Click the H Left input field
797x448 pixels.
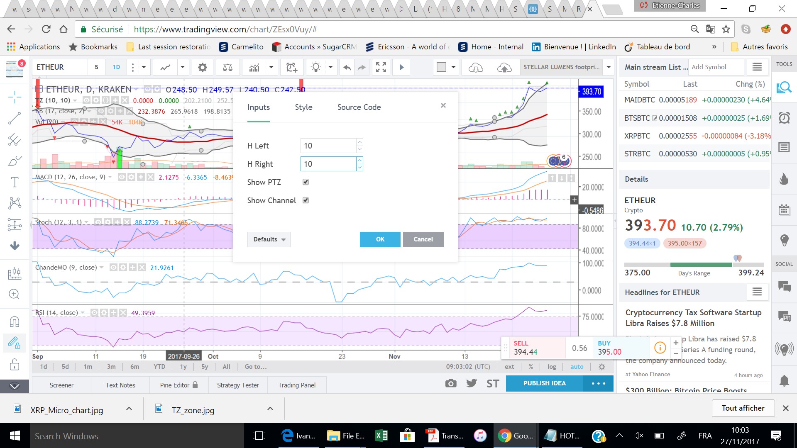[328, 146]
